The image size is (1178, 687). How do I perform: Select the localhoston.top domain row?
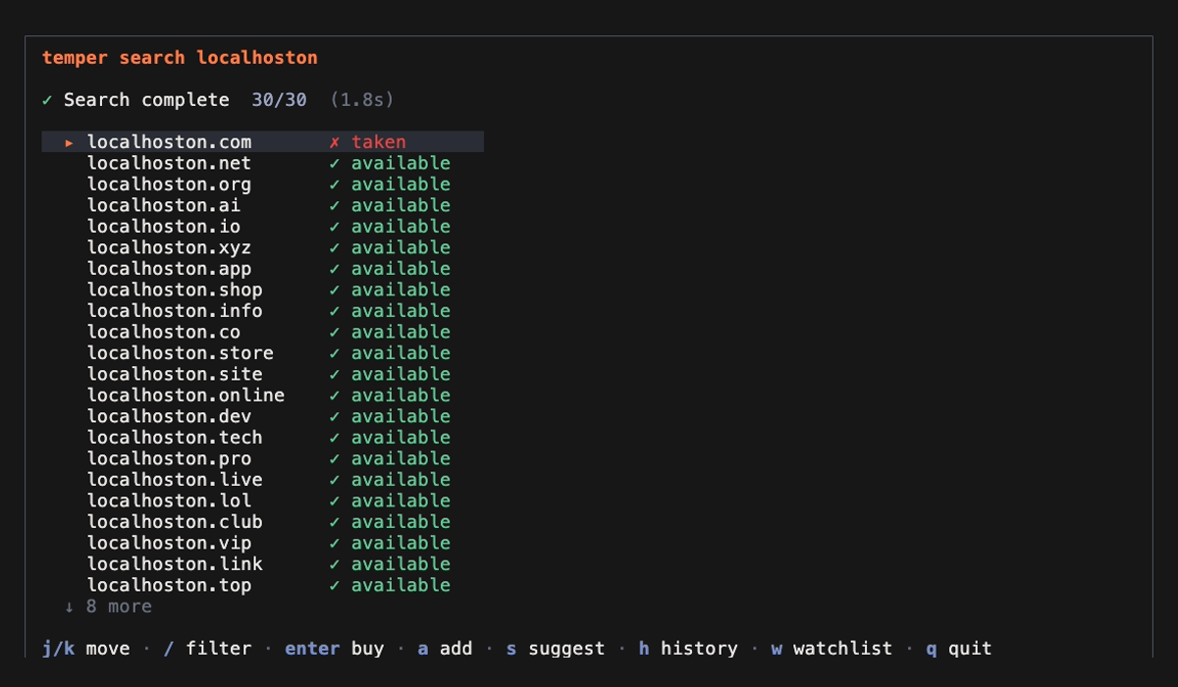point(262,585)
